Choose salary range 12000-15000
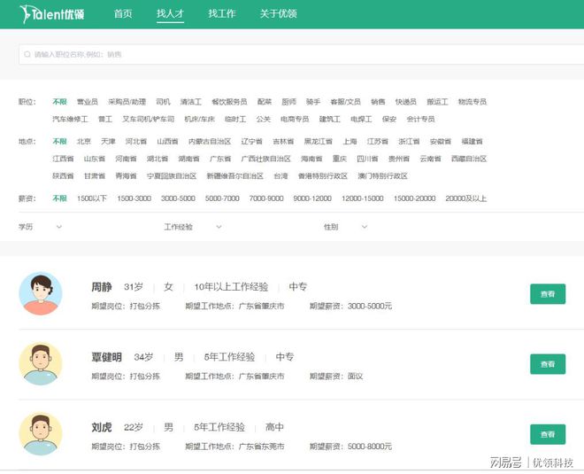Viewport: 584px width, 474px height. (363, 198)
